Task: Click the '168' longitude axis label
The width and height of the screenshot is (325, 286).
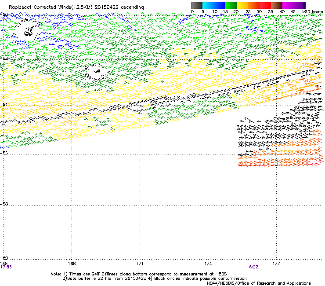Action: (x=72, y=264)
